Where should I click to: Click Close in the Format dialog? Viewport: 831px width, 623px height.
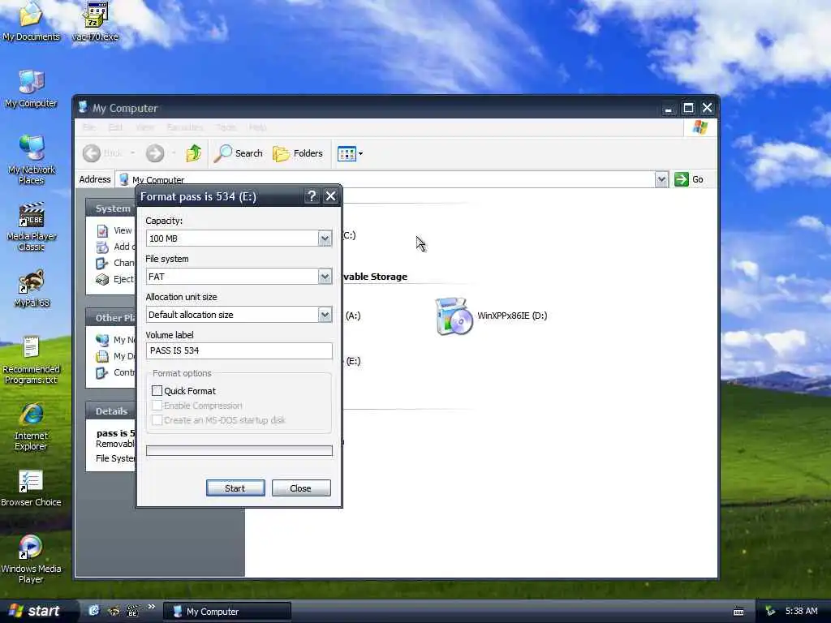301,488
